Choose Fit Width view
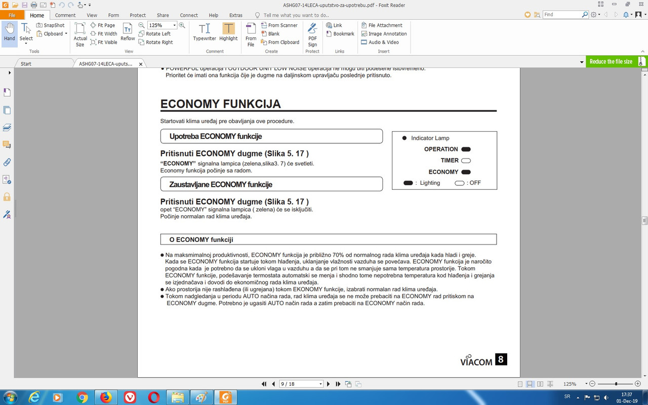This screenshot has width=648, height=405. (103, 34)
